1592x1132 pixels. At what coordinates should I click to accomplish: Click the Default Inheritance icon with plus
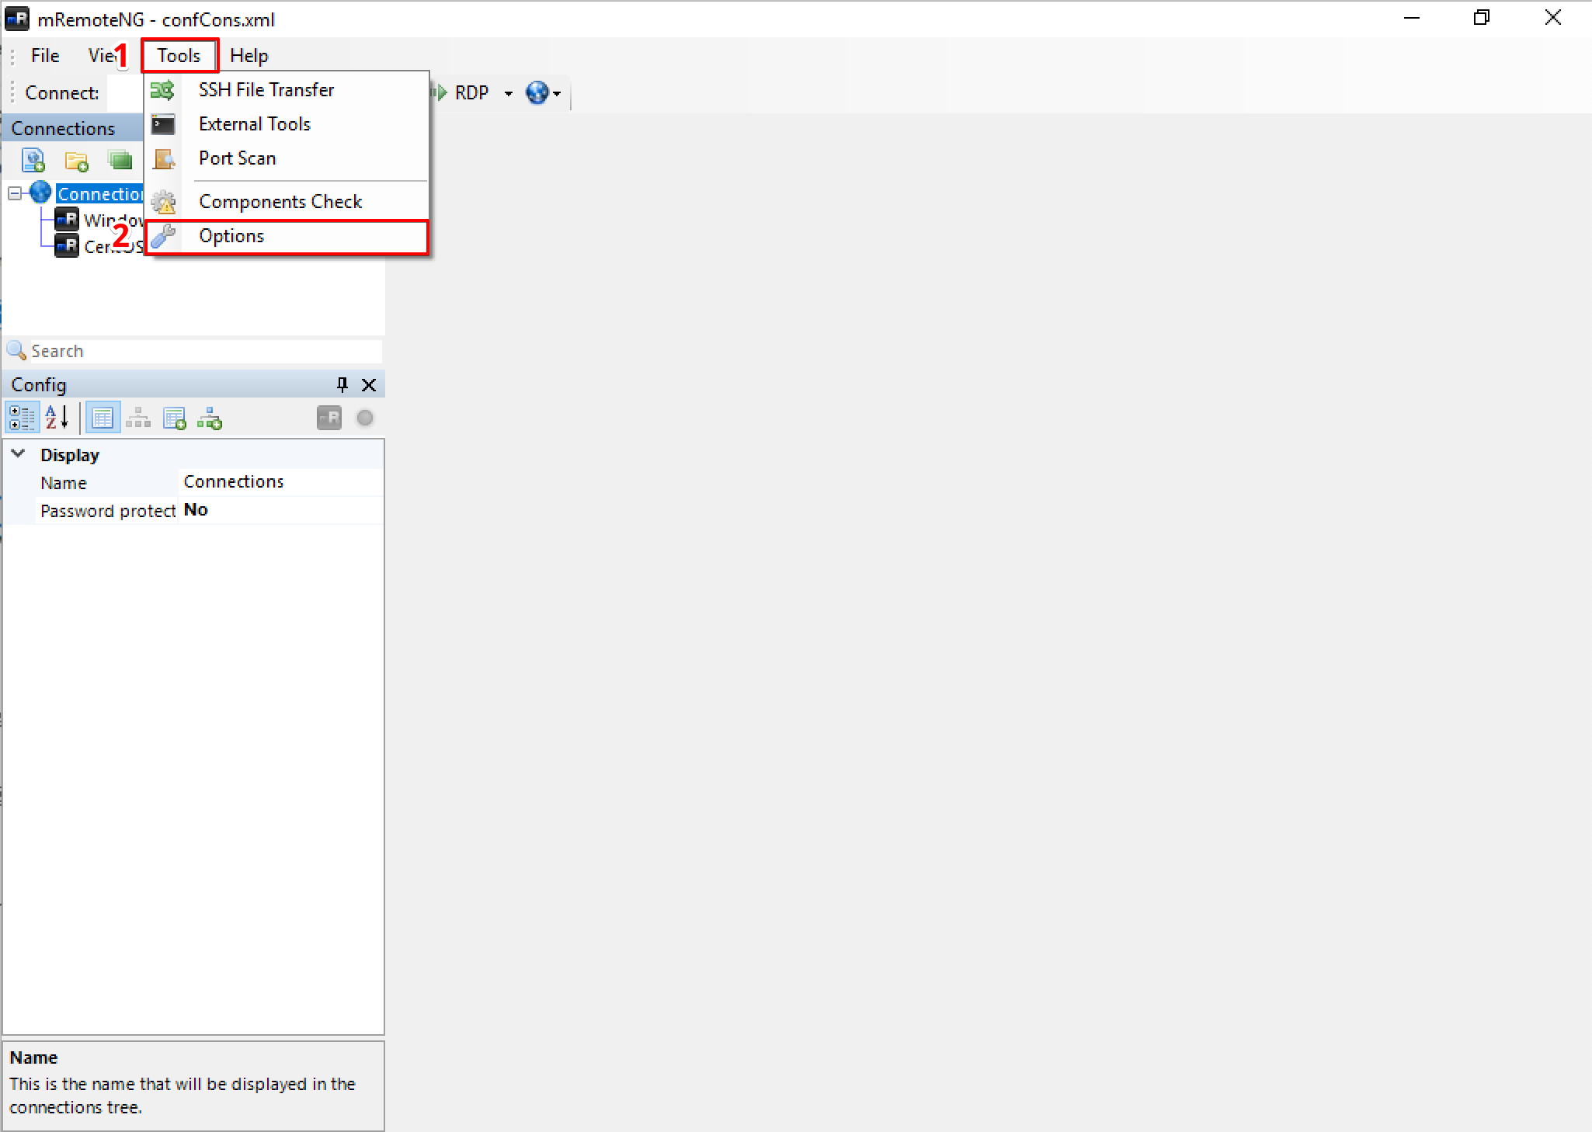click(210, 418)
